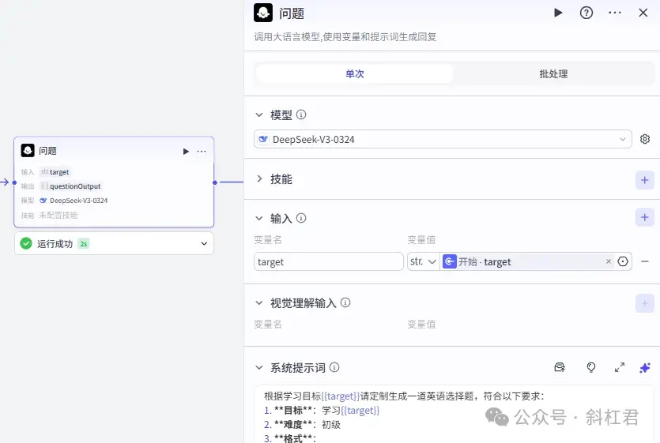Viewport: 660px width, 443px height.
Task: Collapse the 输入 section
Action: pyautogui.click(x=259, y=218)
